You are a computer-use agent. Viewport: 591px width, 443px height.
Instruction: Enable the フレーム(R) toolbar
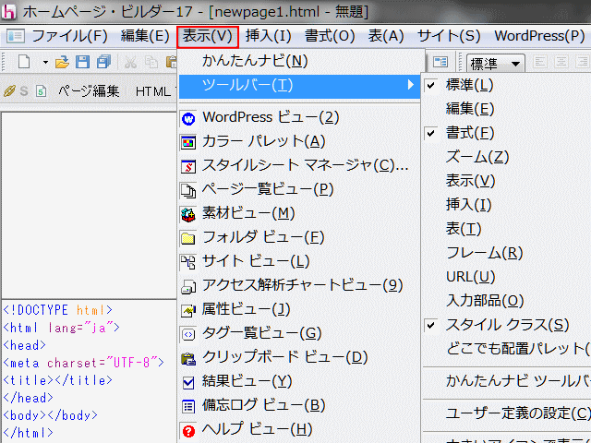click(507, 253)
